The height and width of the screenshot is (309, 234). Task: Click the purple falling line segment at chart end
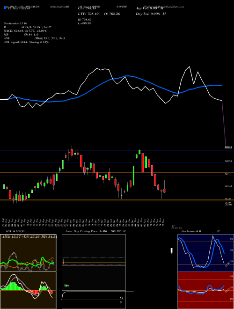coord(224,124)
